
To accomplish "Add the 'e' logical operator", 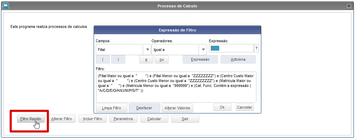I will (x=146, y=59).
